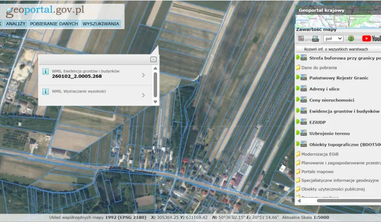Image resolution: width=381 pixels, height=222 pixels.
Task: Click WMS icon of Adresy i ulice
Action: tap(304, 89)
